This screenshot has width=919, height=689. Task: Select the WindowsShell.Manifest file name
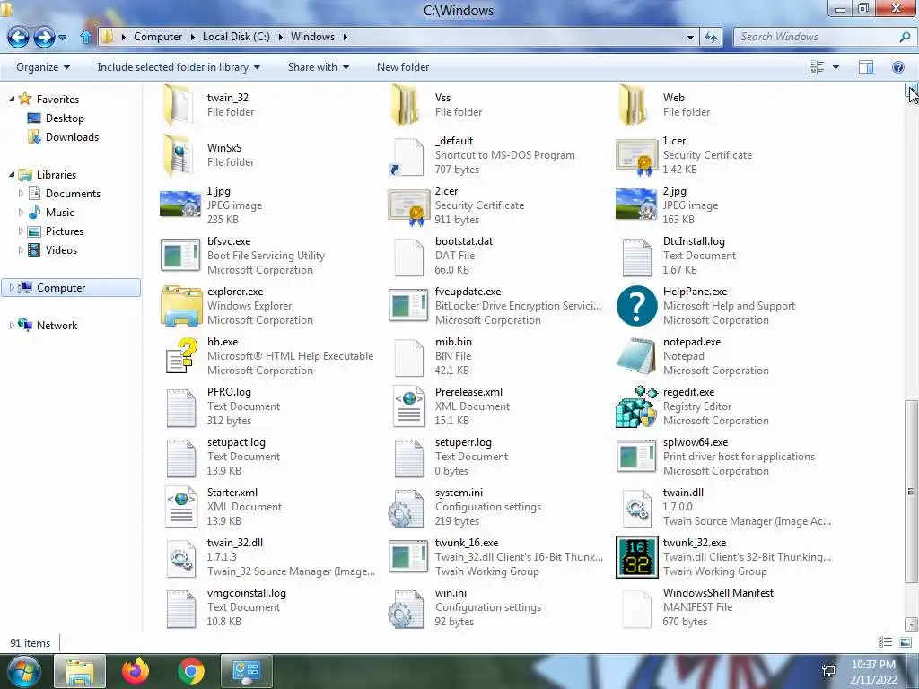(x=718, y=593)
